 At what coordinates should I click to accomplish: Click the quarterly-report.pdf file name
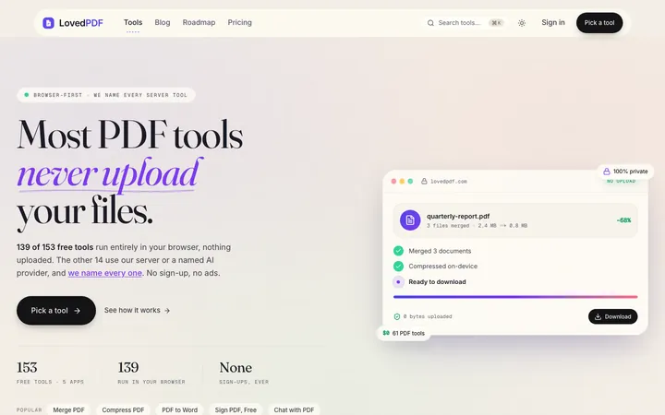[458, 216]
